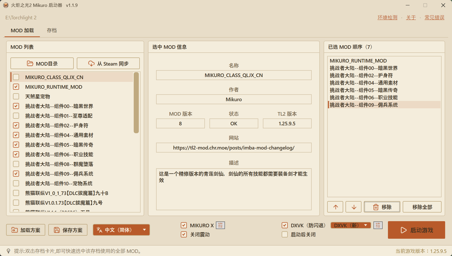Toggle the 关闭震动 checkbox
The image size is (452, 256).
pyautogui.click(x=184, y=234)
